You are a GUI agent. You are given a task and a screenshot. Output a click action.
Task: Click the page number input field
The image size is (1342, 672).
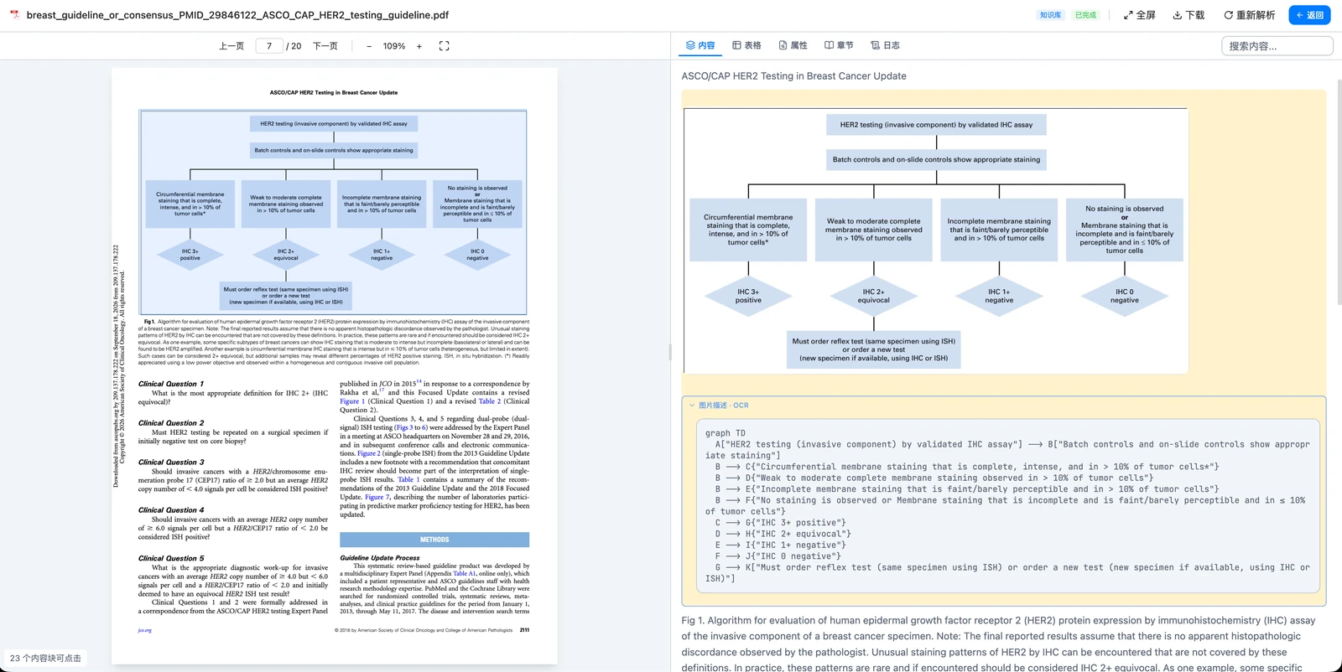click(x=269, y=46)
